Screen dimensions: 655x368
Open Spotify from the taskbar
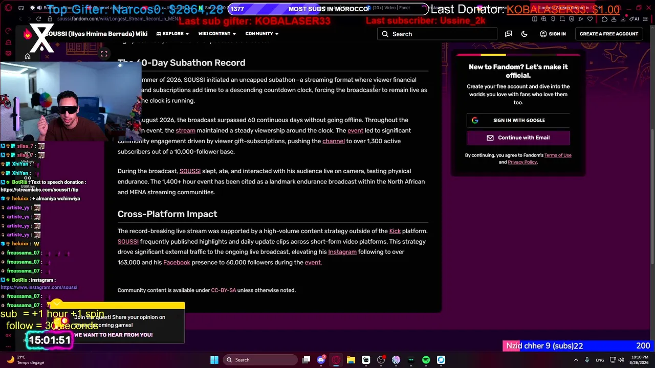coord(426,360)
